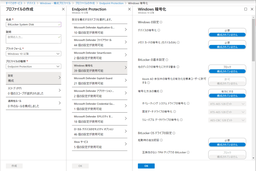The image size is (256, 171).
Task: Set 暗号化方法の構成 to 有効にする
Action: (227, 92)
